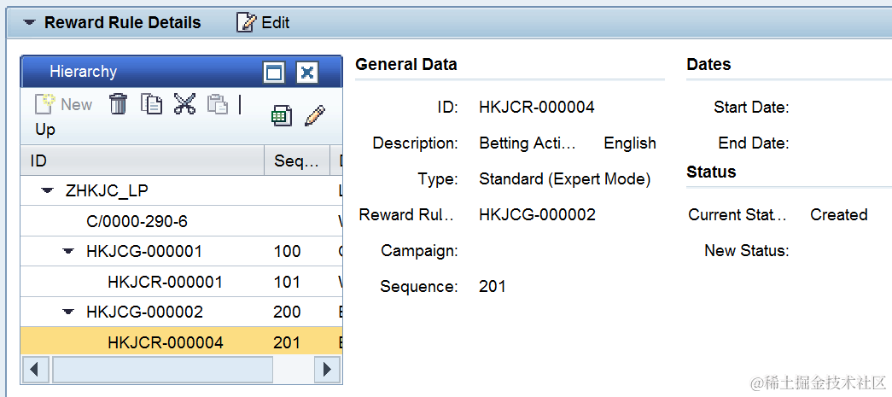Select the ZHKJC_LP row
The width and height of the screenshot is (892, 397).
click(x=181, y=191)
